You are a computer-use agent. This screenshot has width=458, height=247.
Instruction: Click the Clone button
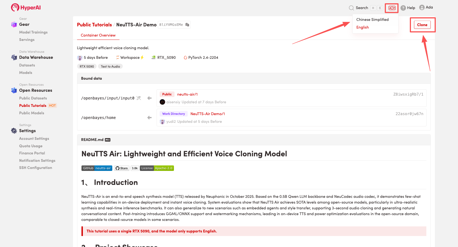[422, 25]
